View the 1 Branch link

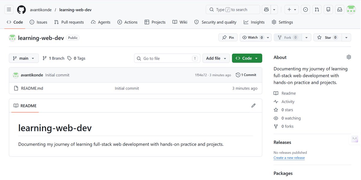pyautogui.click(x=54, y=58)
